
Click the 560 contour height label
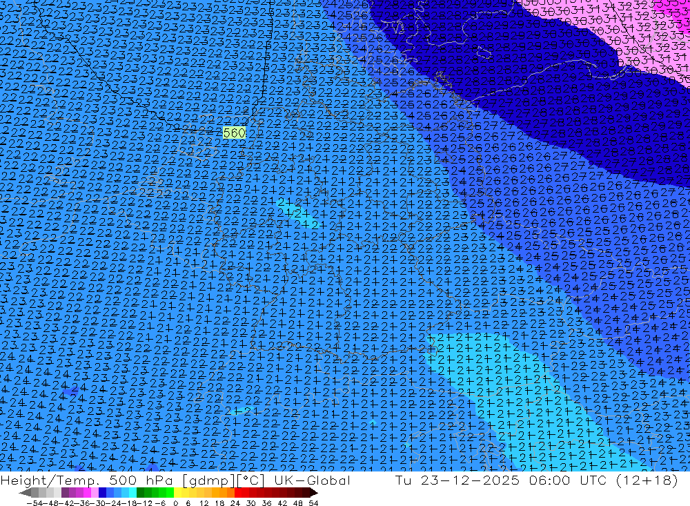point(234,133)
